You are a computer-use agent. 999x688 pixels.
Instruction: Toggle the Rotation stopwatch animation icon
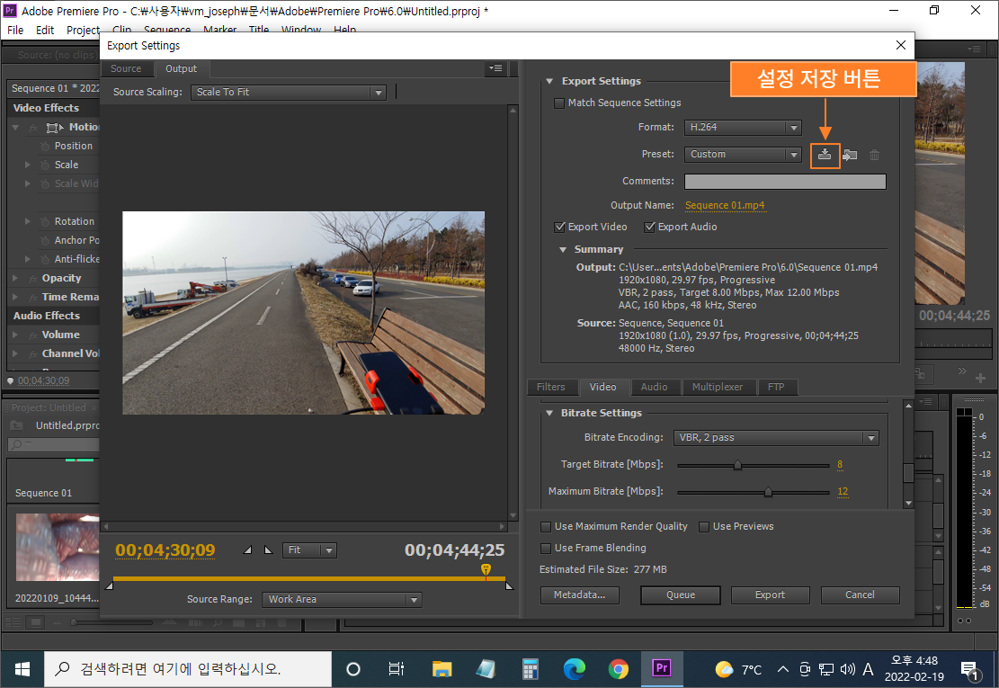tap(45, 221)
